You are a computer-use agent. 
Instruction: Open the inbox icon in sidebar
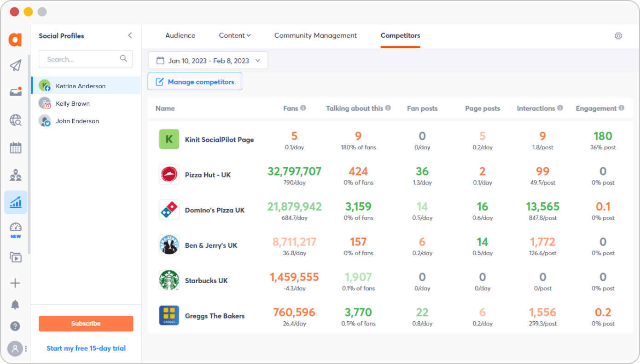(16, 92)
